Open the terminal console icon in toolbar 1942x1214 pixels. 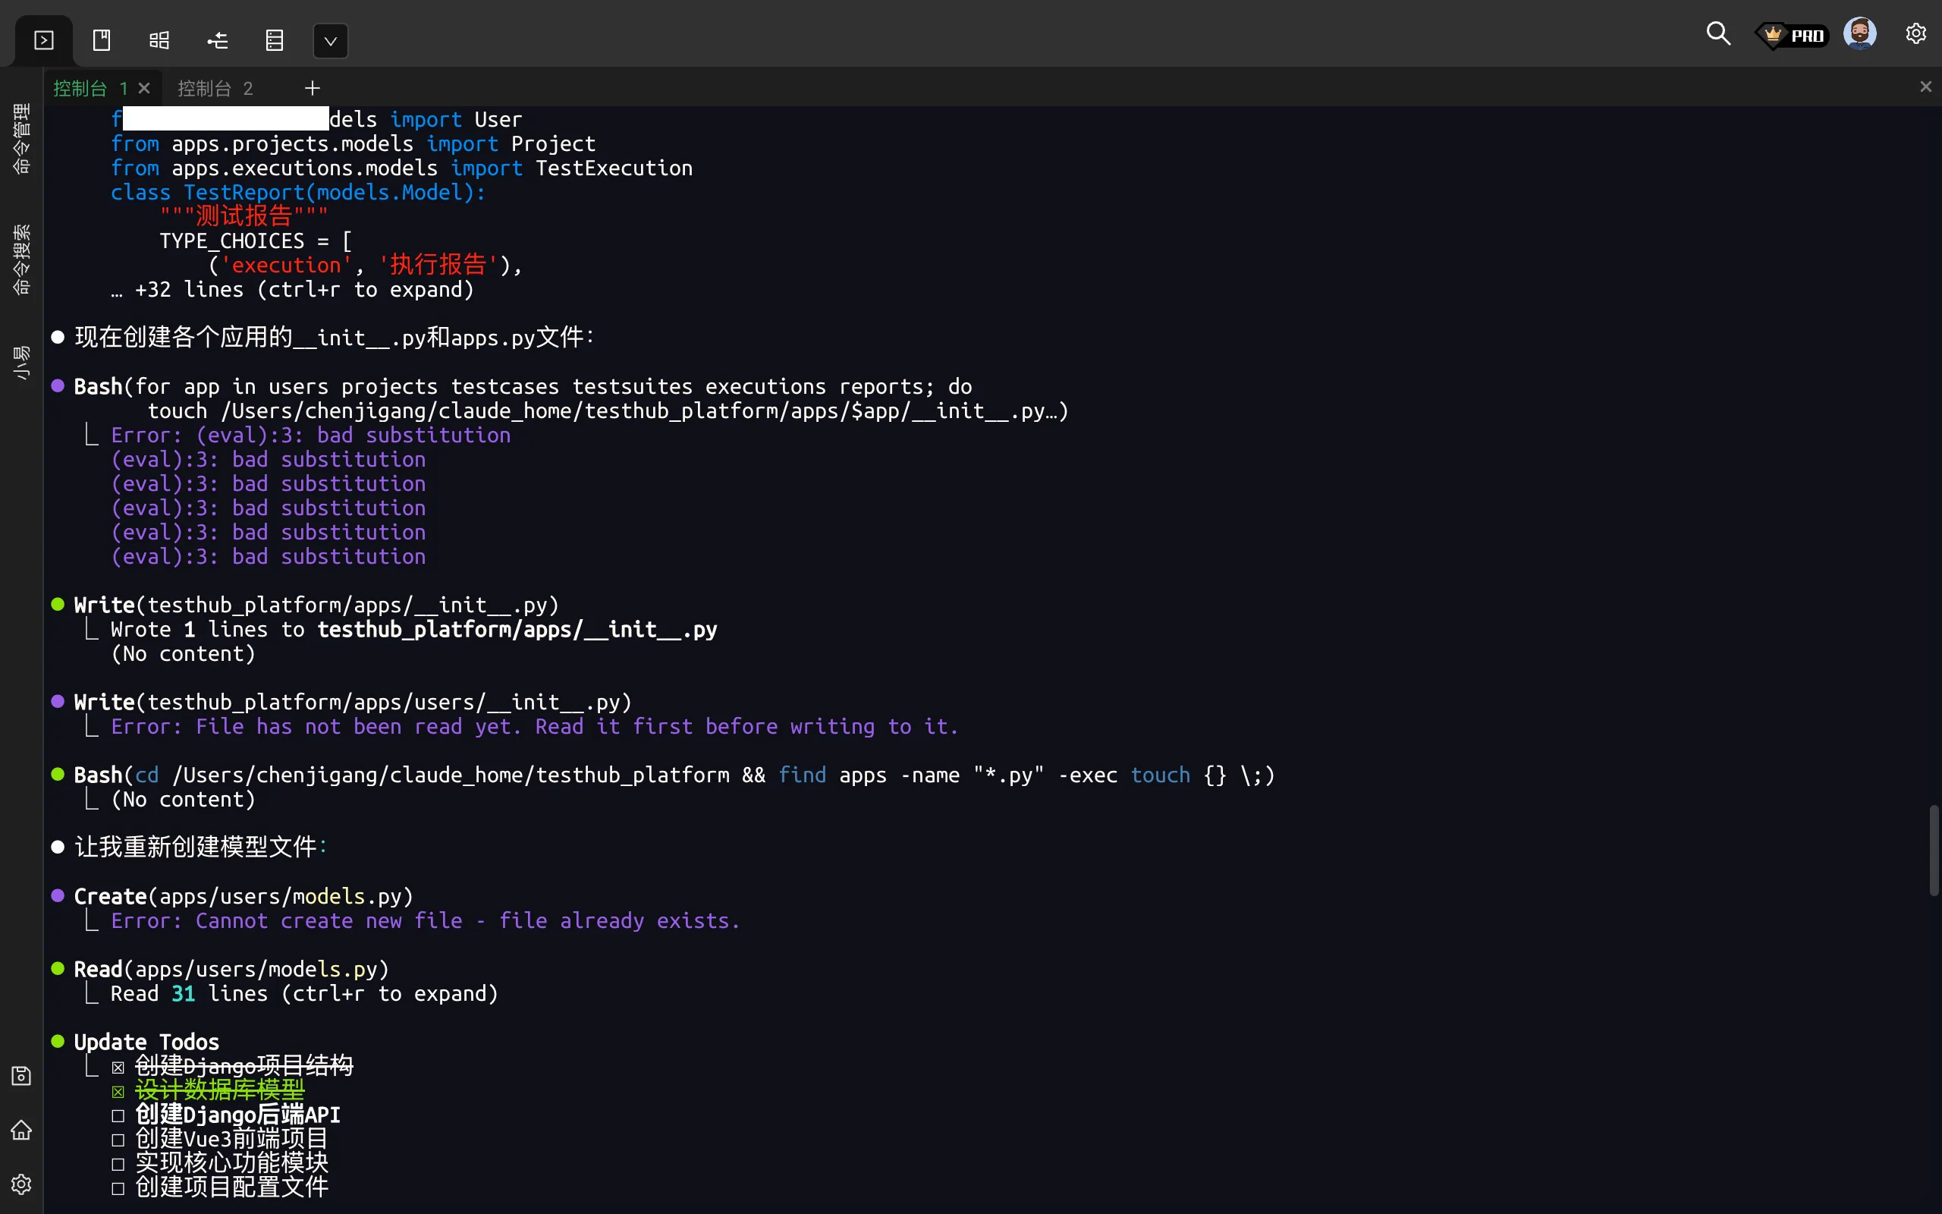pos(44,40)
